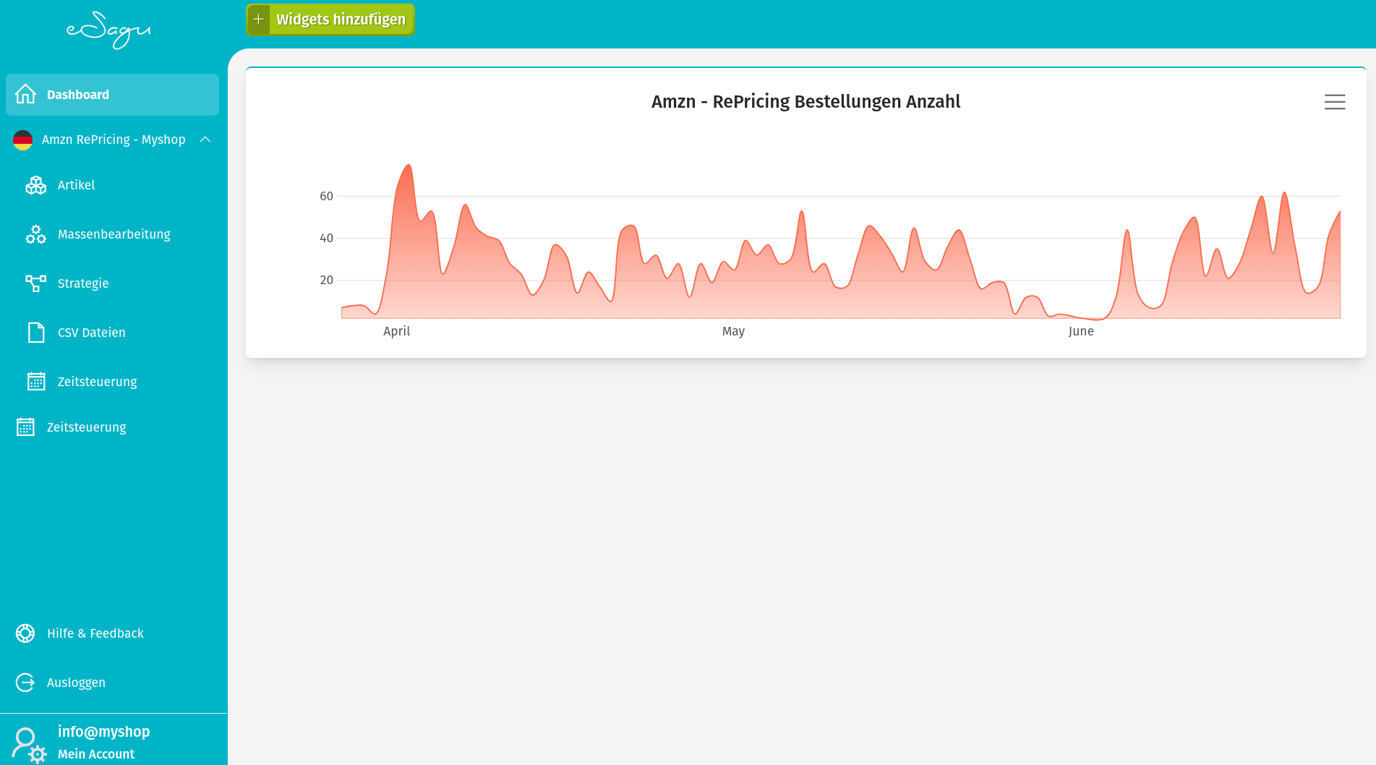Click the Ausloggen logout icon
Screen dimensions: 1376x765
[x=25, y=683]
